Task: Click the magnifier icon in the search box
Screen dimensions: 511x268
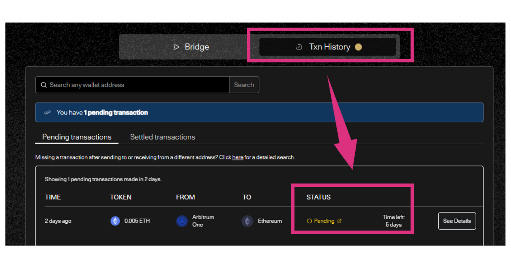Action: click(x=43, y=85)
